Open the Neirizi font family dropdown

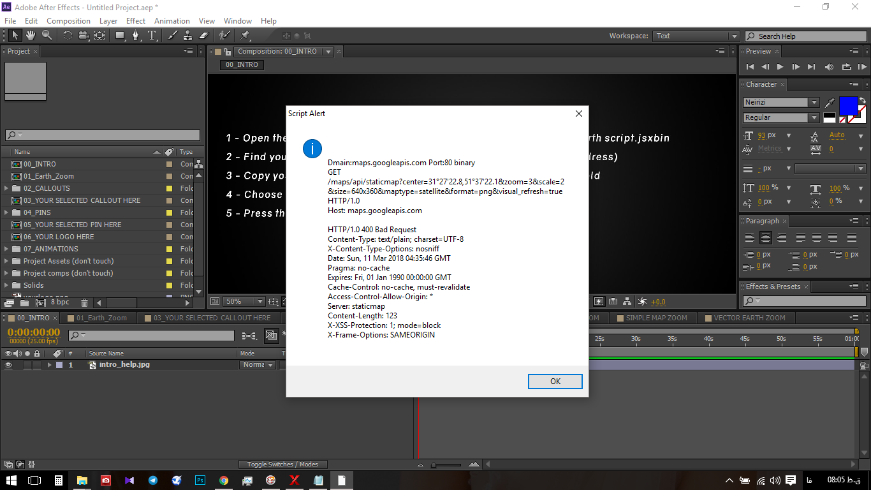(814, 102)
